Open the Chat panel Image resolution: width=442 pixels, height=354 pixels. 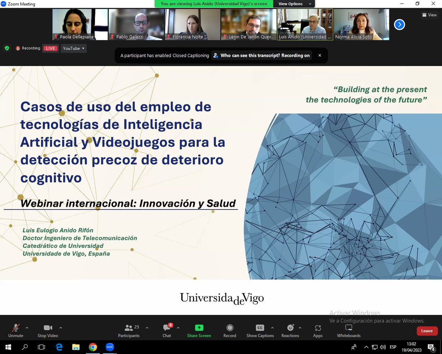(x=167, y=330)
